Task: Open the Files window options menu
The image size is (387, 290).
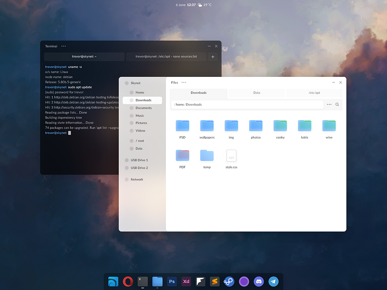Action: click(184, 82)
